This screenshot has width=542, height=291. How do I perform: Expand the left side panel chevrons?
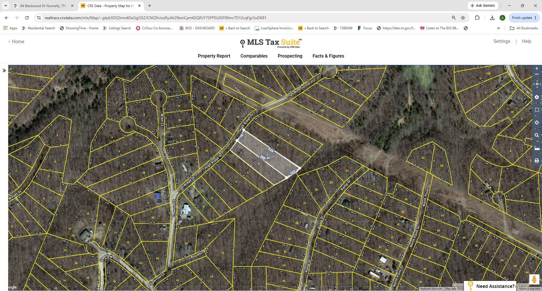pos(4,70)
